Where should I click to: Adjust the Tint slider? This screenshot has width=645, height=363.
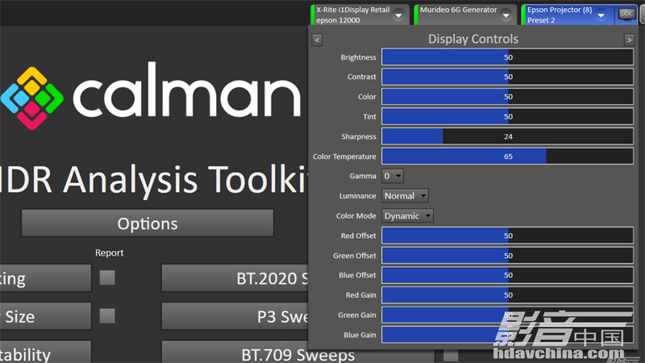(507, 116)
